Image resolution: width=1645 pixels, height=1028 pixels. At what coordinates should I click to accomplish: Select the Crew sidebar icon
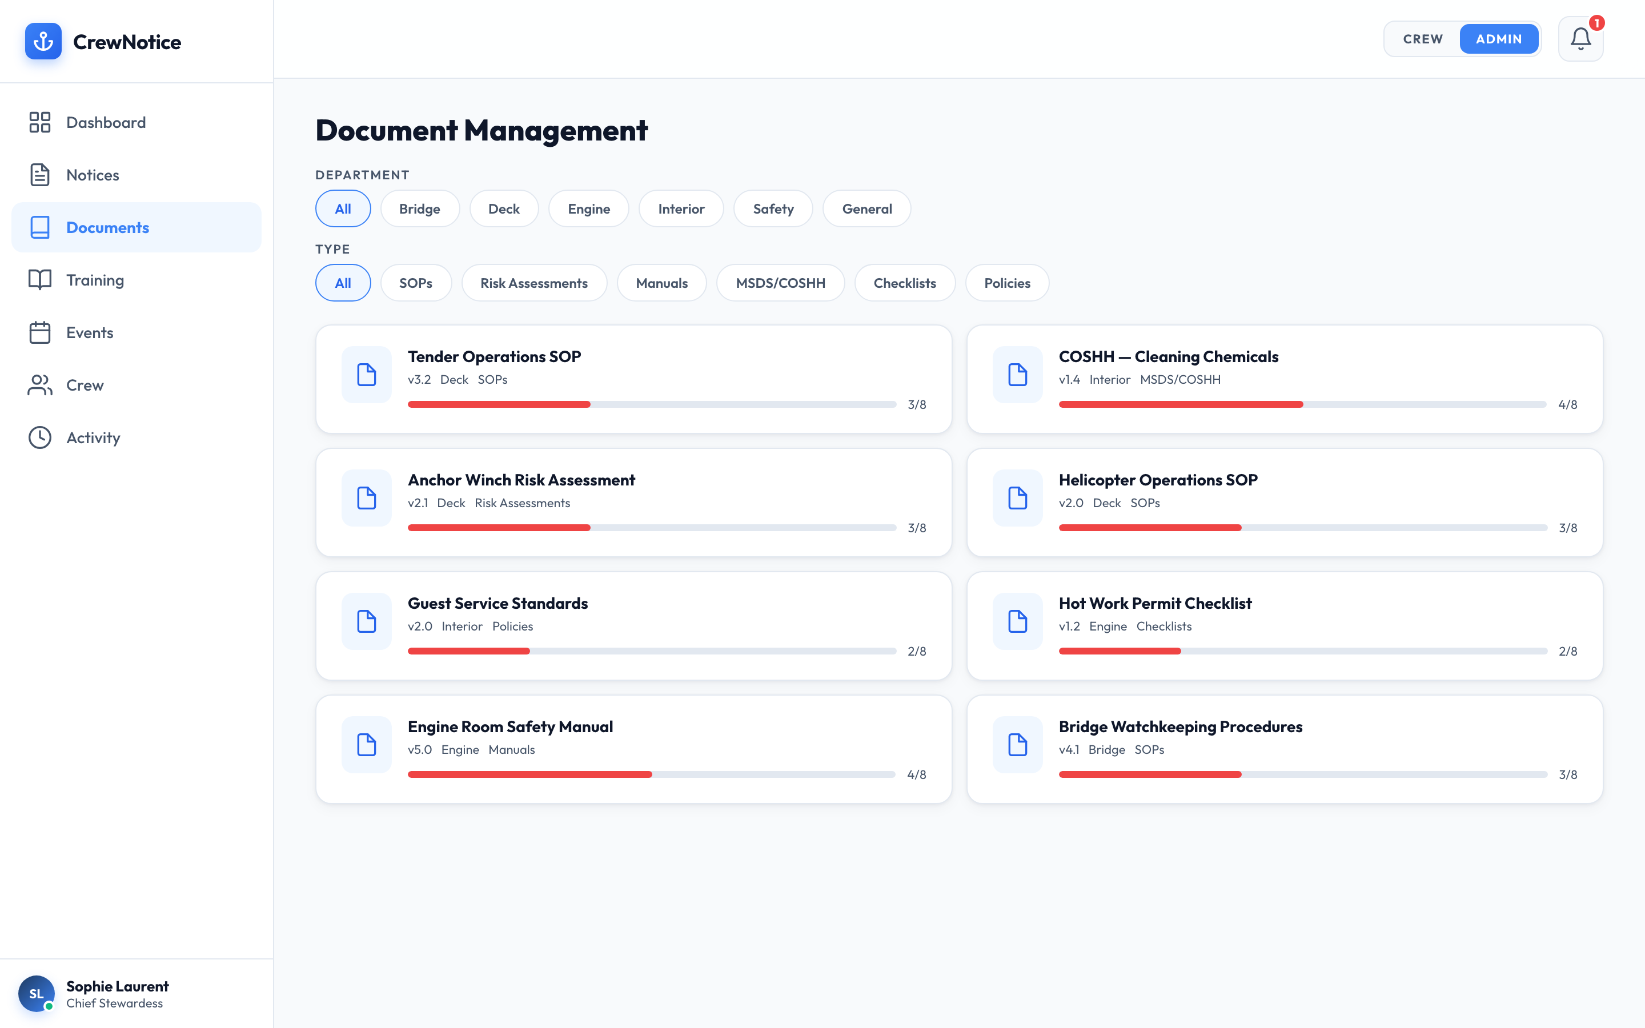pyautogui.click(x=39, y=385)
